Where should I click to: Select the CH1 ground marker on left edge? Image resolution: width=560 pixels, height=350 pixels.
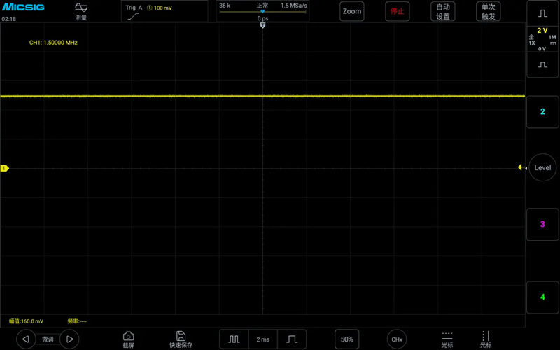click(x=5, y=168)
